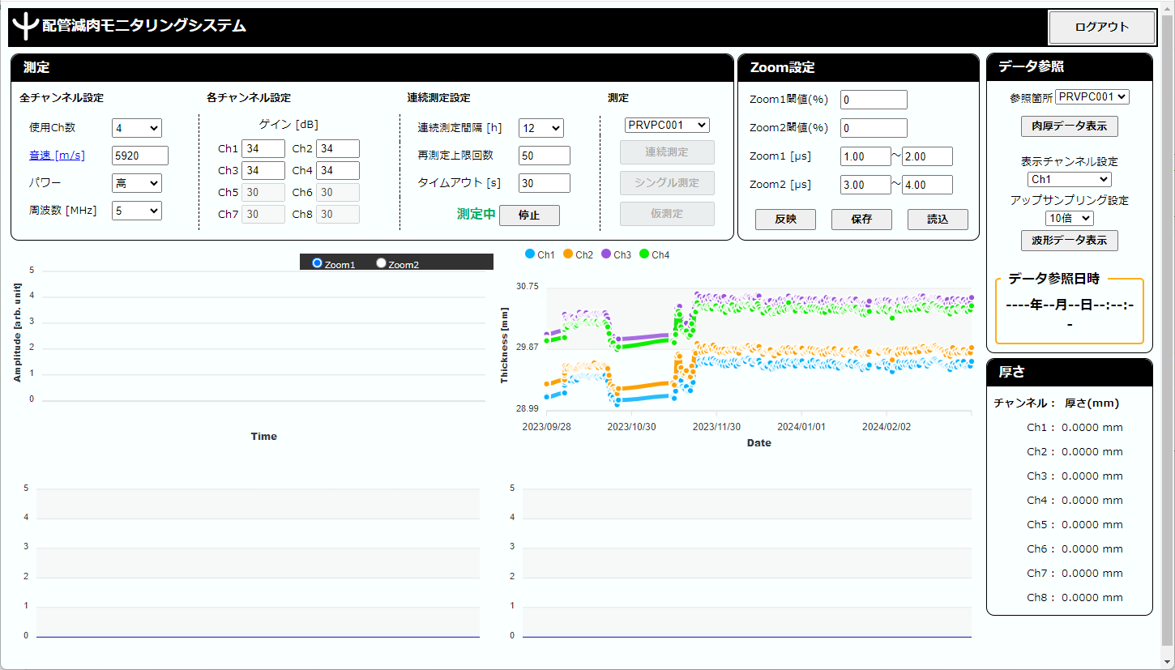Toggle Ch3 purple legend marker
1175x670 pixels.
[x=606, y=254]
